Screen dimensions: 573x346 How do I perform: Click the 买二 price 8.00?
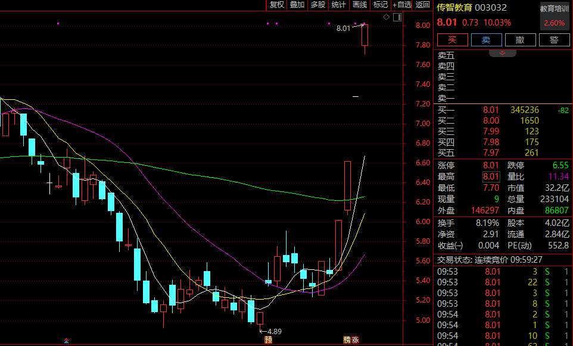(491, 121)
